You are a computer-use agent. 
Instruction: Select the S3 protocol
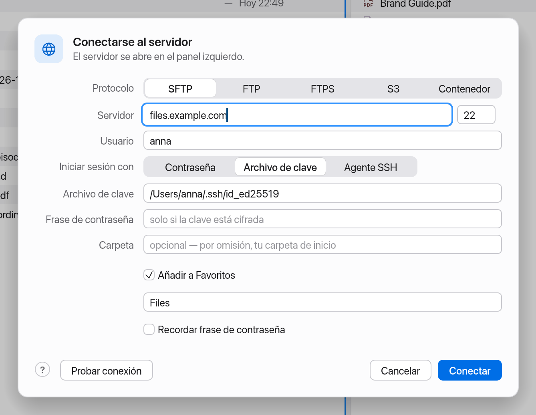(x=393, y=89)
